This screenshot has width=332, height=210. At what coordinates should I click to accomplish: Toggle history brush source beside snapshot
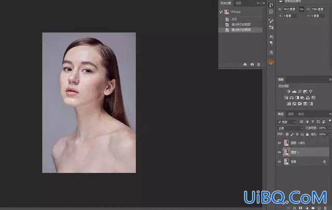221,12
